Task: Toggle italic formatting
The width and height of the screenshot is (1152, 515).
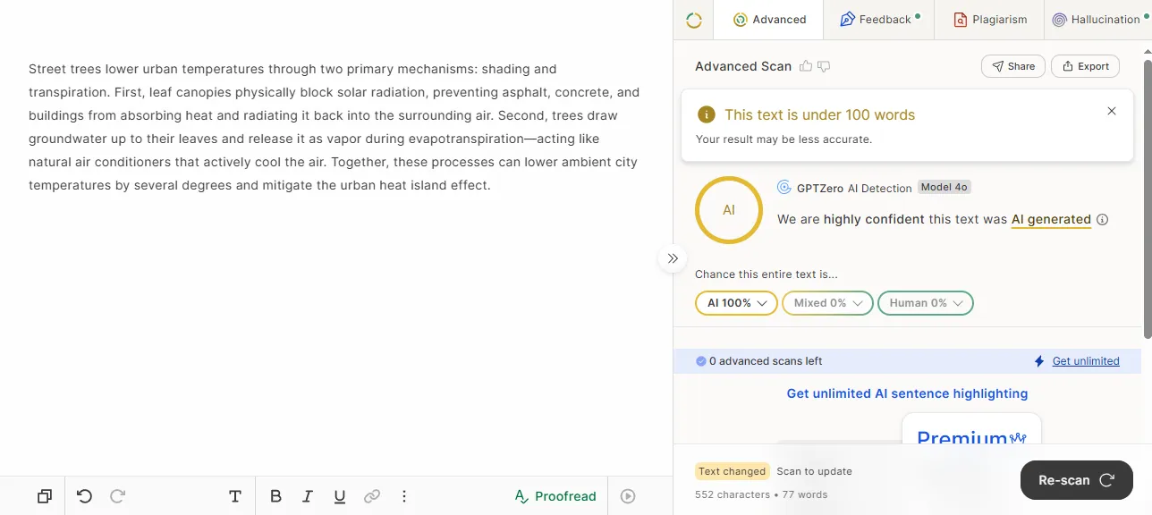Action: coord(308,496)
